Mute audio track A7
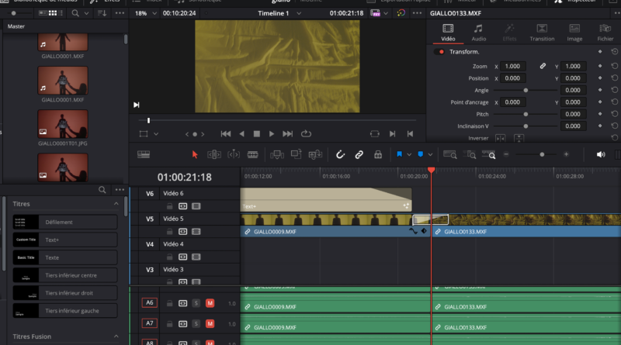Image resolution: width=621 pixels, height=345 pixels. (210, 324)
